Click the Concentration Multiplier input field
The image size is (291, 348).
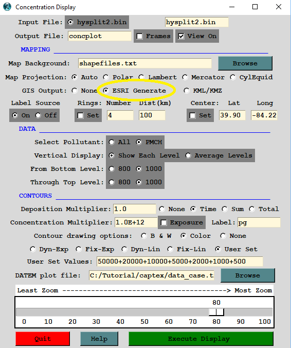tap(136, 222)
